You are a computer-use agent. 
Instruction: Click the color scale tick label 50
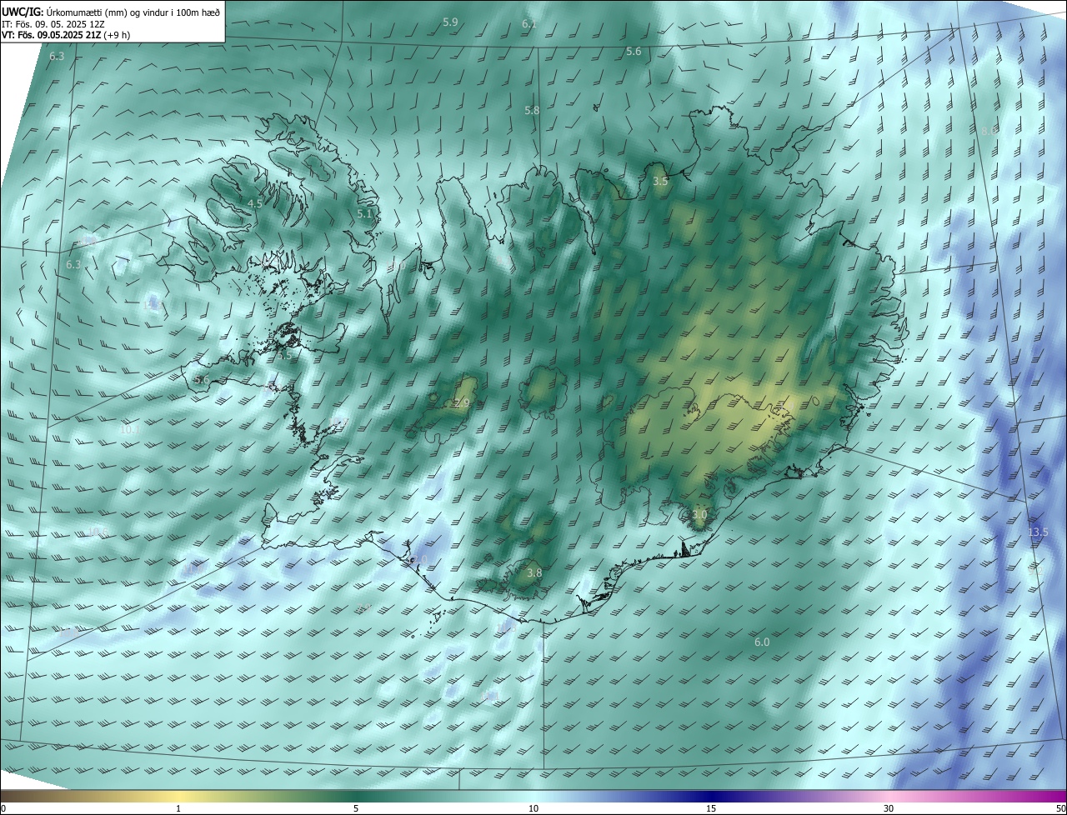(x=1060, y=808)
